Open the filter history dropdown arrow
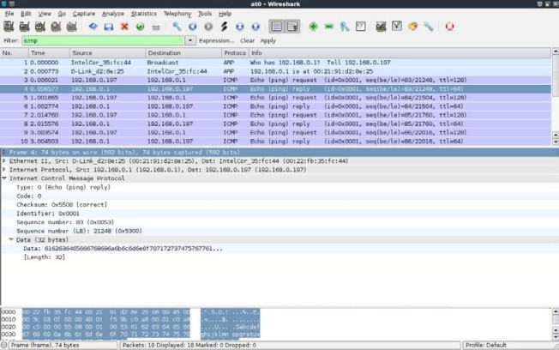The height and width of the screenshot is (350, 559). [190, 40]
